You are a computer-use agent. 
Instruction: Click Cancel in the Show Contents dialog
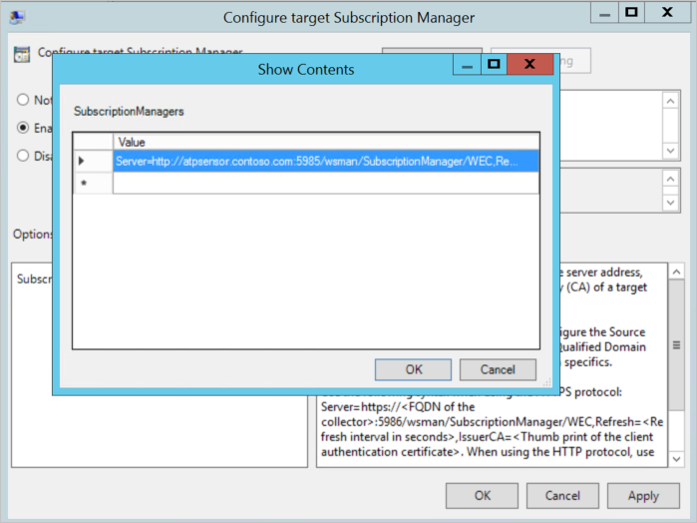[498, 369]
